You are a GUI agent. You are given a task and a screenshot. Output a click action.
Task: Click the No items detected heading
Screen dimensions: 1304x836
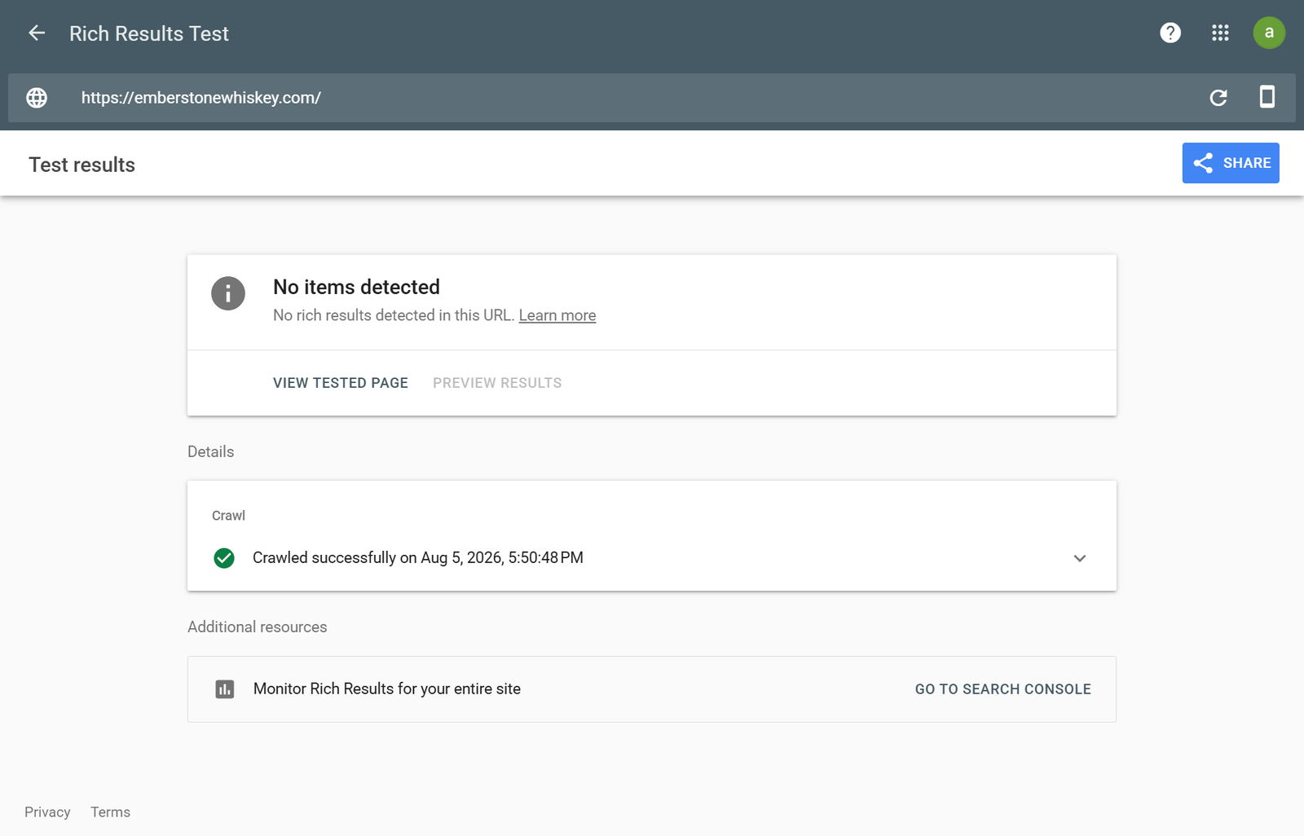[356, 287]
